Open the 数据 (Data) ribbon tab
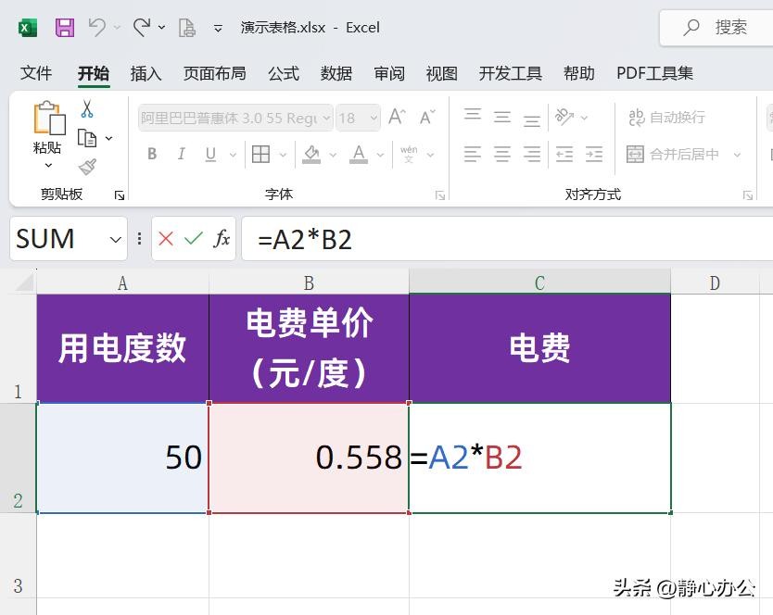This screenshot has height=615, width=773. point(336,73)
